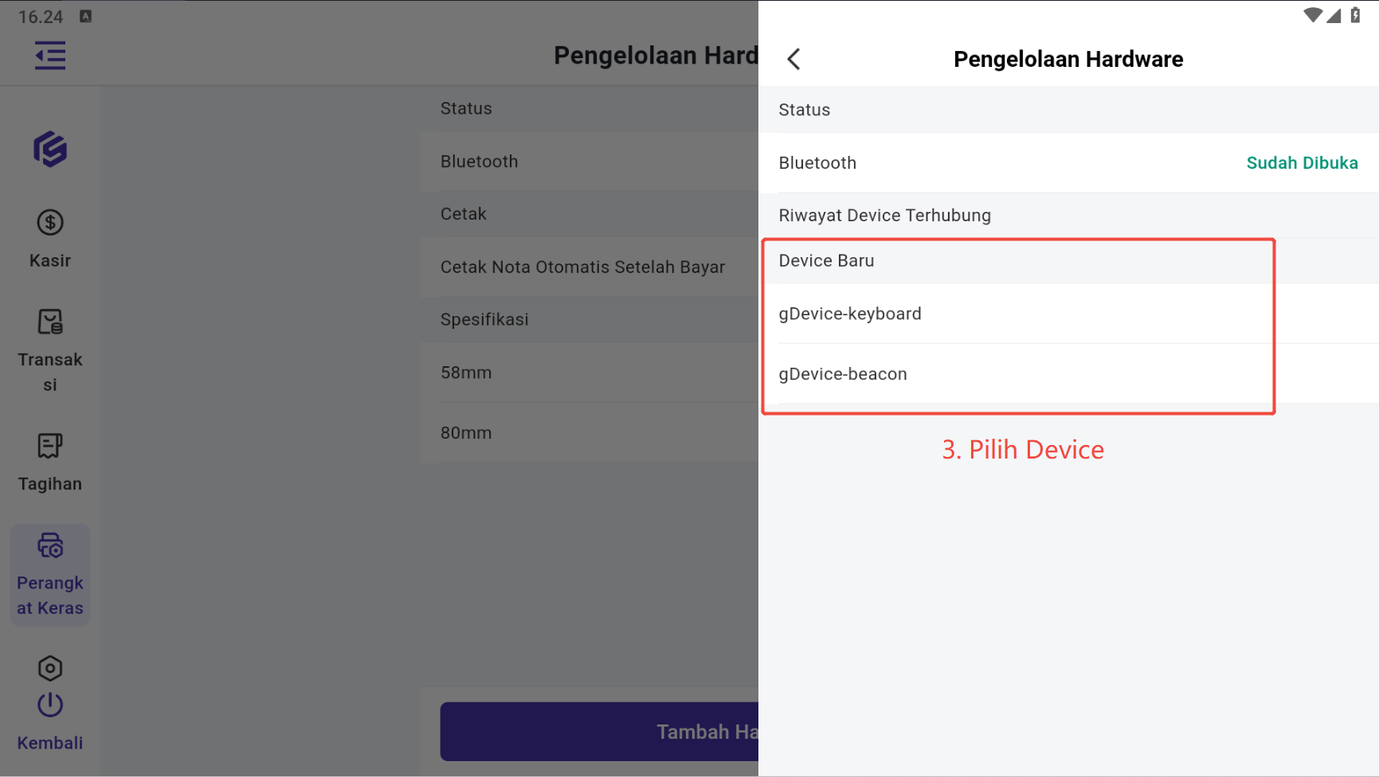Click the app logo in sidebar
The height and width of the screenshot is (777, 1379).
[50, 149]
